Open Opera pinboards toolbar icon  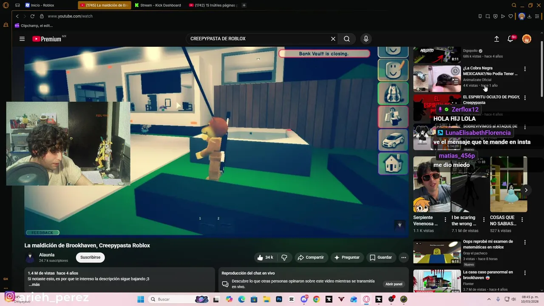480,16
